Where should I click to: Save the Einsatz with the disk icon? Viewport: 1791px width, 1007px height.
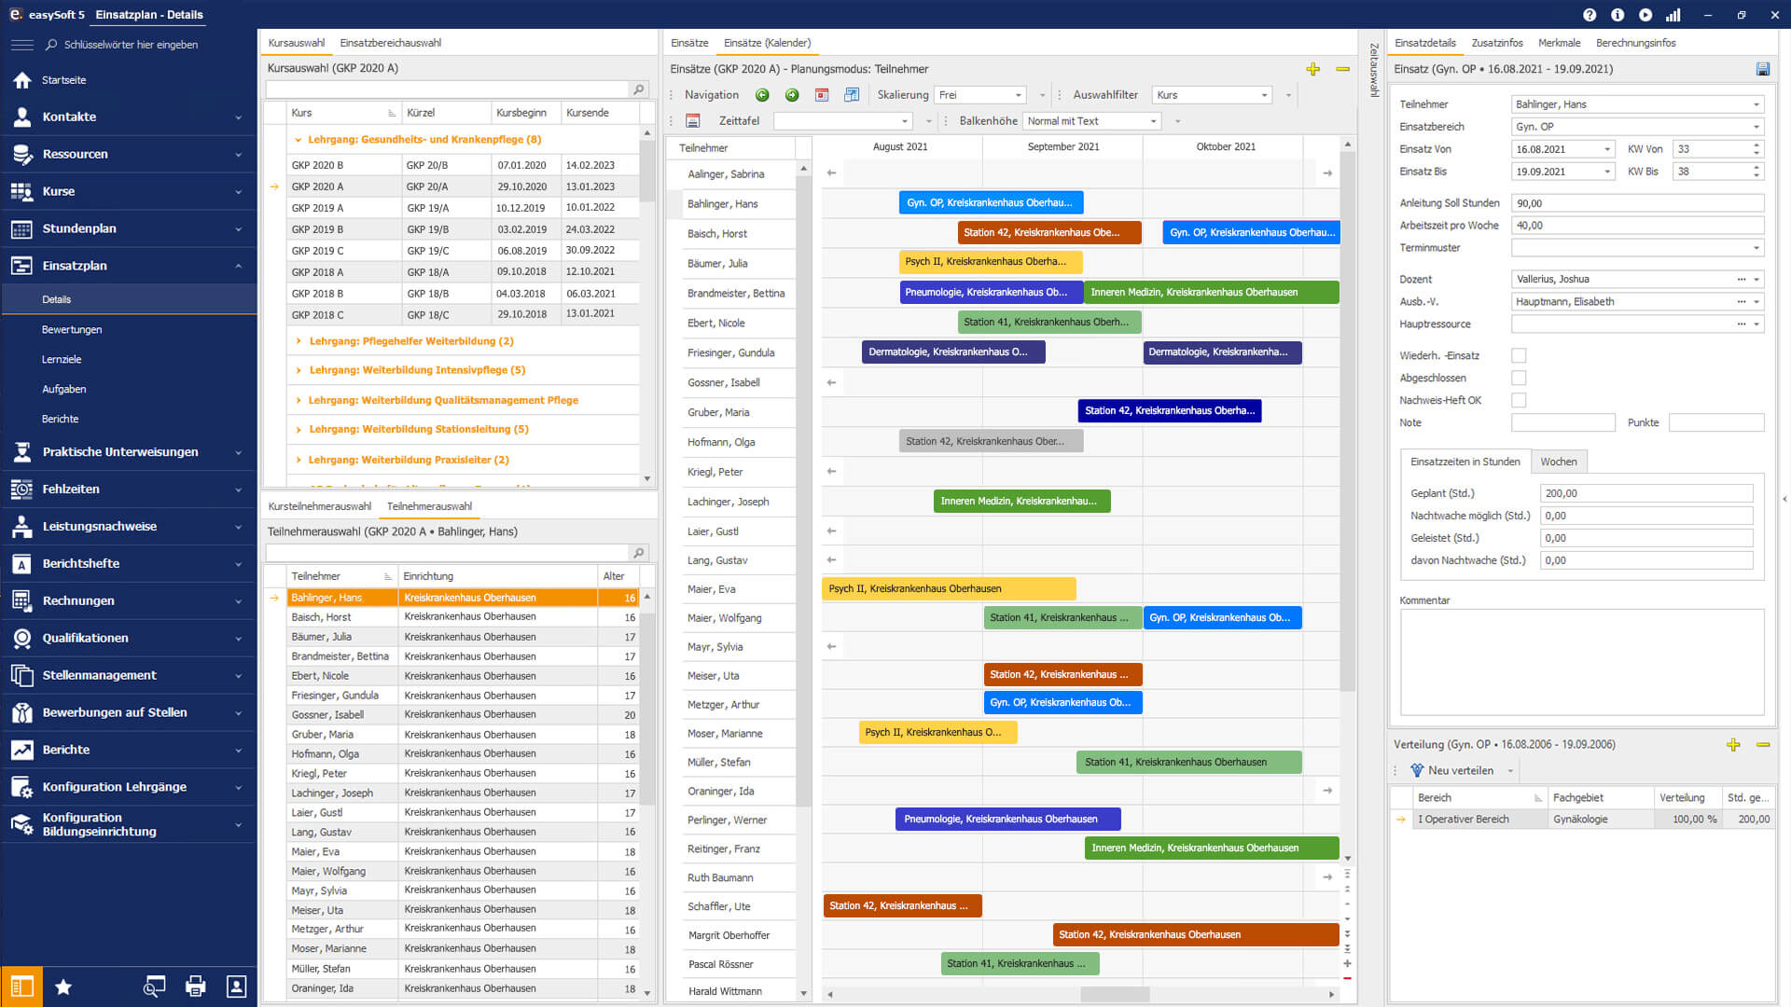click(1762, 69)
